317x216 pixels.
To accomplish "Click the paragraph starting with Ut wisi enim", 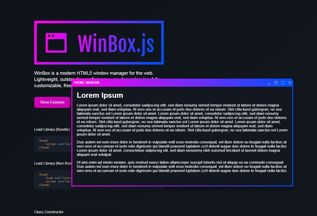I will (182, 167).
